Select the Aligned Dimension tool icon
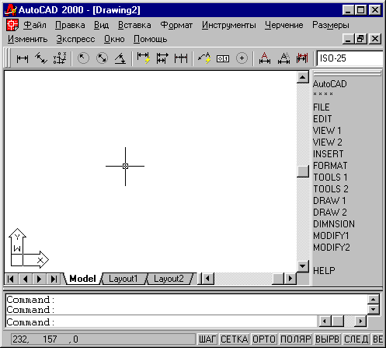The image size is (386, 348). pos(41,58)
